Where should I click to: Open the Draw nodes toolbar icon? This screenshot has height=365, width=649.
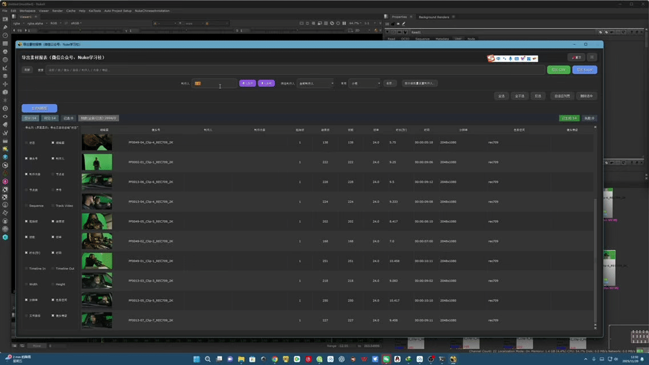click(5, 27)
